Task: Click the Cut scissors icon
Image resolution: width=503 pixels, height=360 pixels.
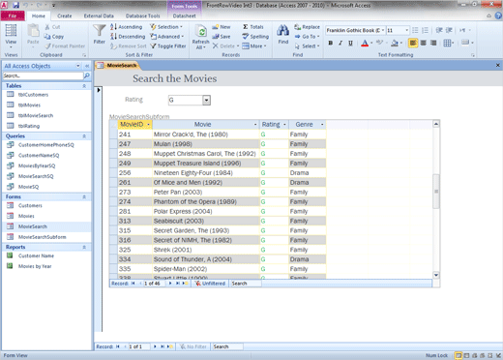Action: (47, 27)
